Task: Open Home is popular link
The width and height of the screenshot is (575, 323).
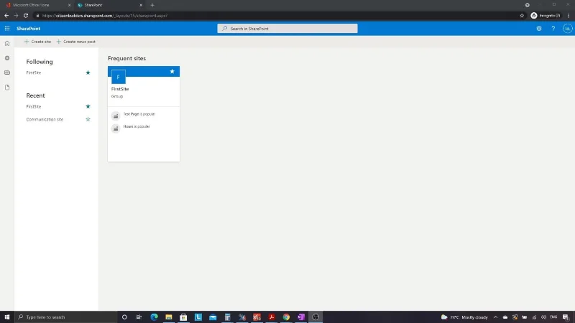Action: [x=137, y=126]
